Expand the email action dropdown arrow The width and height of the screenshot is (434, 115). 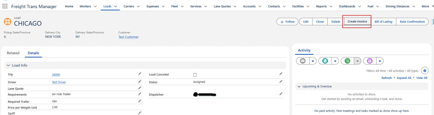point(313,61)
